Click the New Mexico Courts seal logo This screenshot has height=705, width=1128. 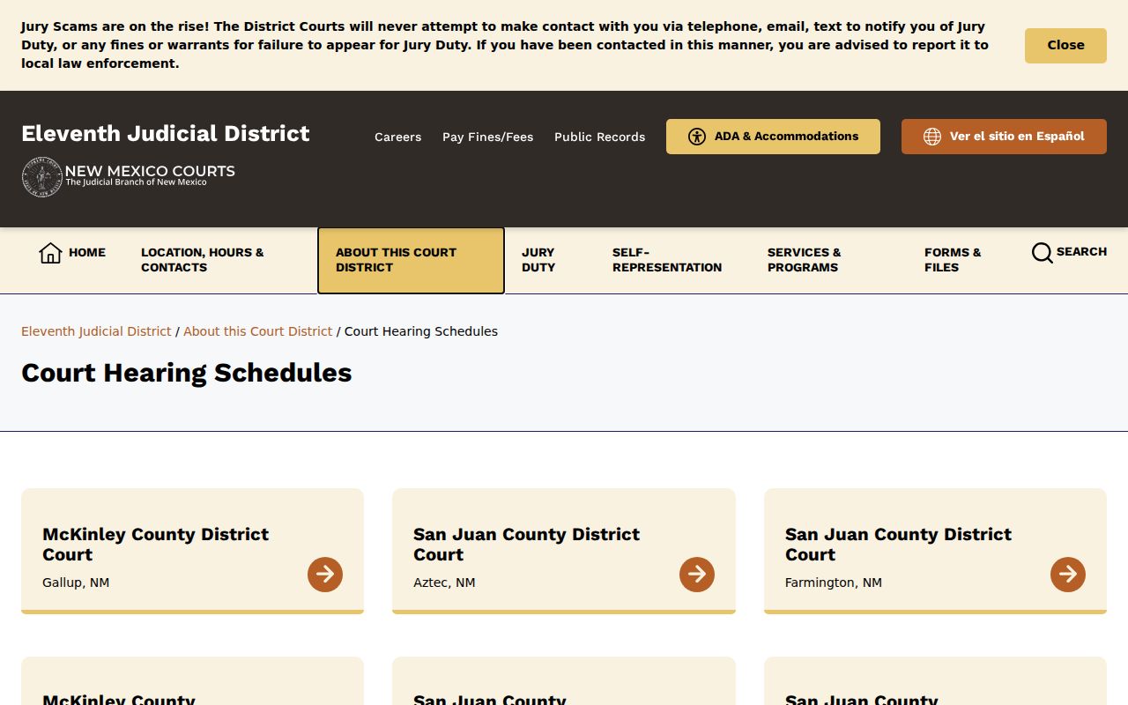41,177
